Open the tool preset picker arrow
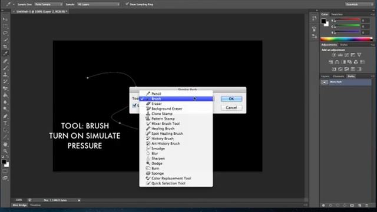The image size is (377, 212). (14, 4)
